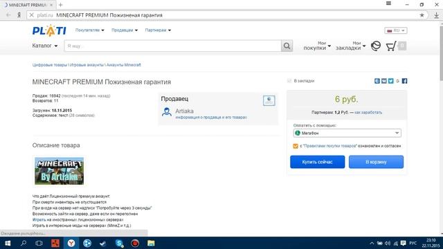Stop page loading with X button

pos(31,15)
